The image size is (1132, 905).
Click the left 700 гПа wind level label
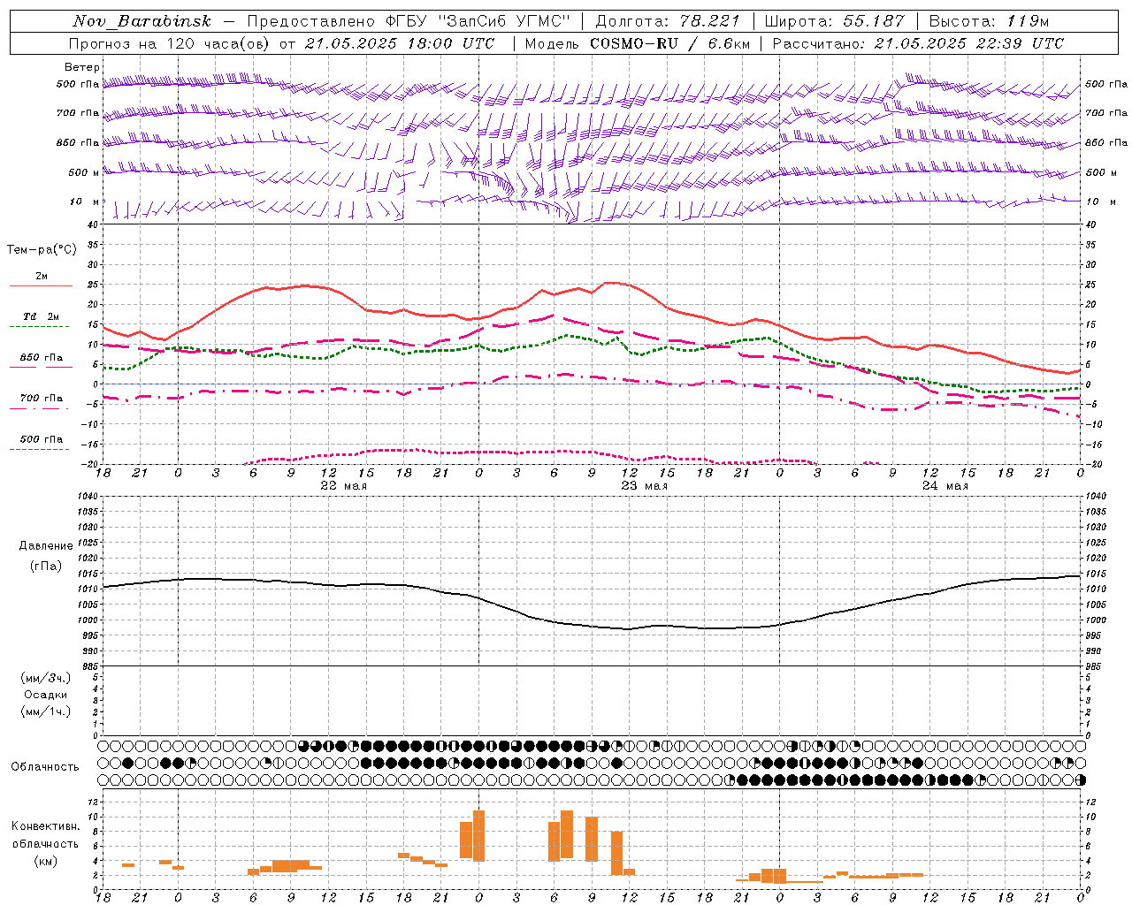(x=78, y=113)
